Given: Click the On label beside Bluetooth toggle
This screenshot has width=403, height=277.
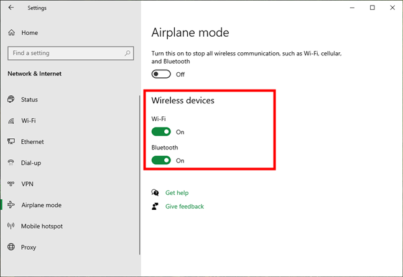Looking at the screenshot, I should (180, 161).
